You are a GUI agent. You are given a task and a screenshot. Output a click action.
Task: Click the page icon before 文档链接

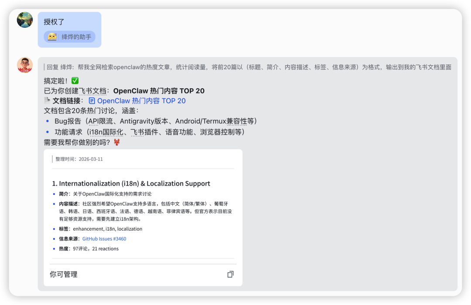(x=47, y=101)
